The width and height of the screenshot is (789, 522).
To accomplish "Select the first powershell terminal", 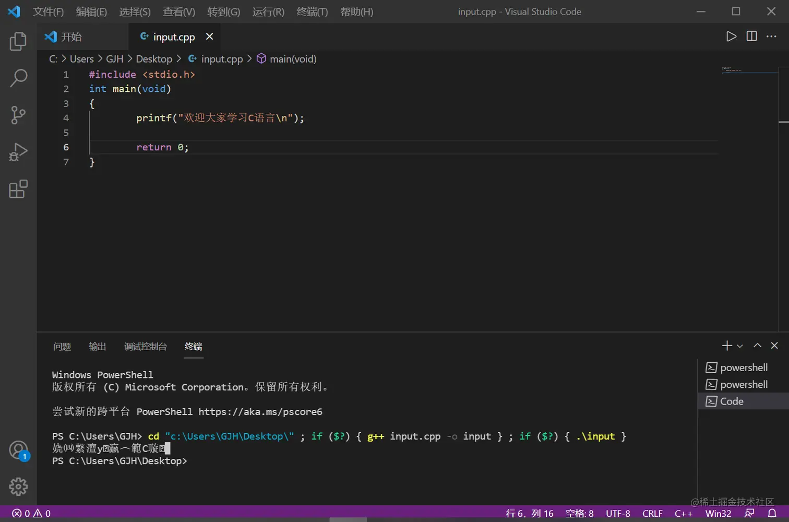I will coord(743,367).
